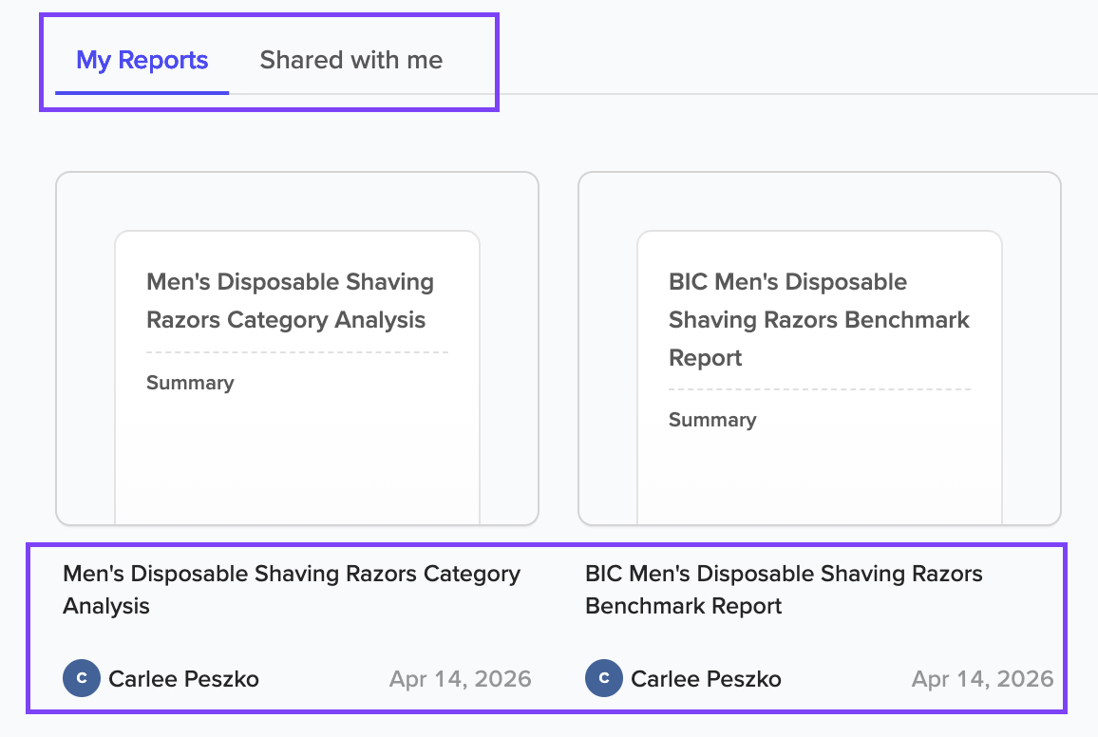1098x737 pixels.
Task: Click Apr 14, 2026 date of BIC Benchmark report
Action: click(x=982, y=679)
